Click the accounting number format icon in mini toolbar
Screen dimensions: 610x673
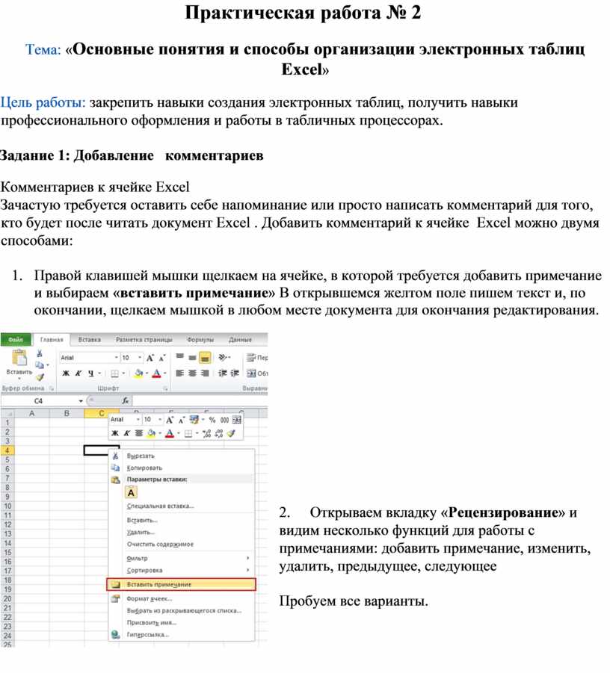point(194,419)
